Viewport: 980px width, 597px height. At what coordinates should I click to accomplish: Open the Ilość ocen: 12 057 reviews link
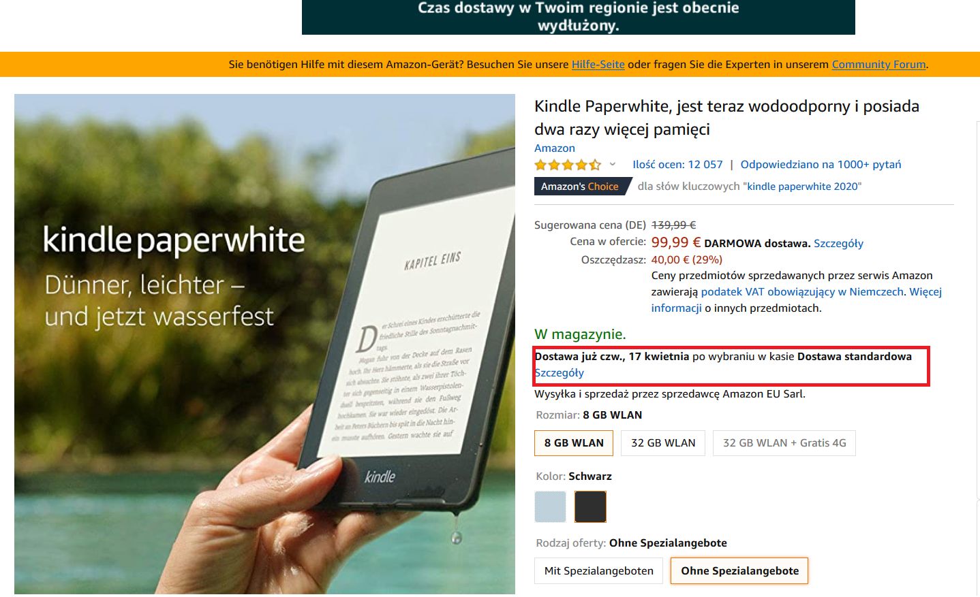coord(677,165)
